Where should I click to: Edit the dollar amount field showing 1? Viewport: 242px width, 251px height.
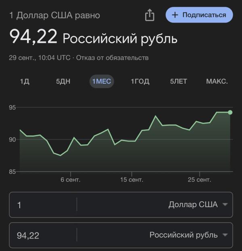point(43,205)
